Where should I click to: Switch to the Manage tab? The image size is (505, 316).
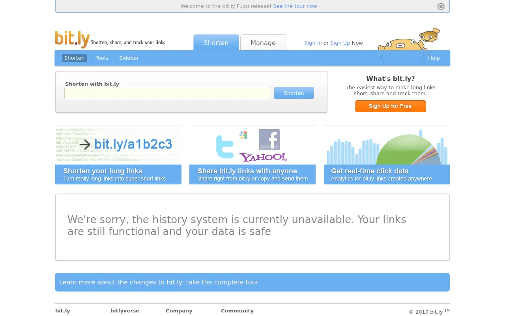(263, 43)
